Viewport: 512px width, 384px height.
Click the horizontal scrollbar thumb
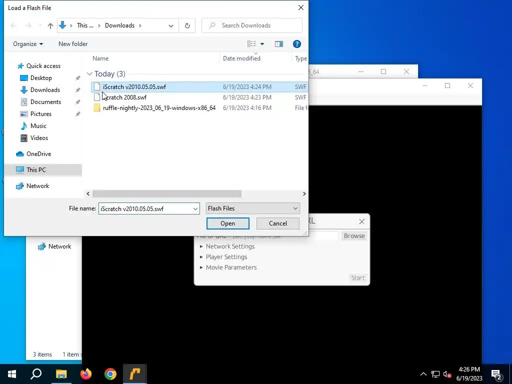click(167, 193)
